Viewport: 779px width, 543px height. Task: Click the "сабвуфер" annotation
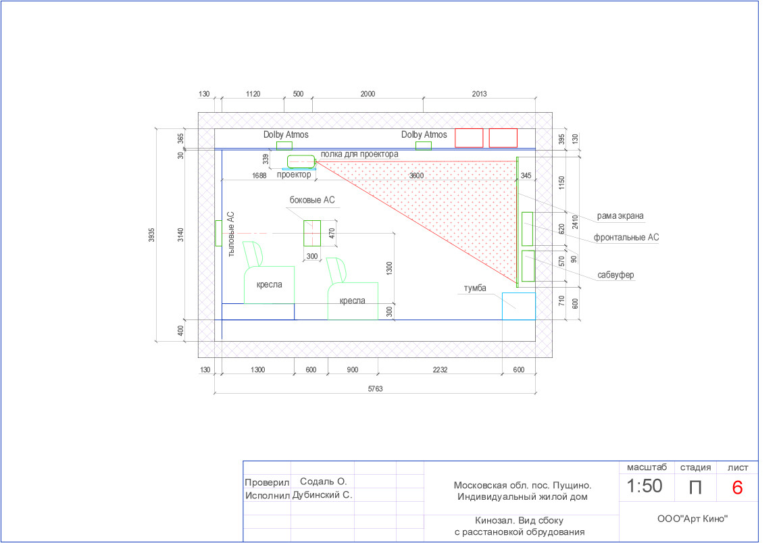click(x=615, y=276)
